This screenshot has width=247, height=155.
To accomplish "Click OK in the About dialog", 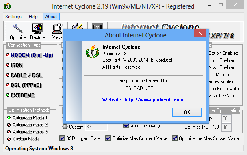I will pos(187,112).
